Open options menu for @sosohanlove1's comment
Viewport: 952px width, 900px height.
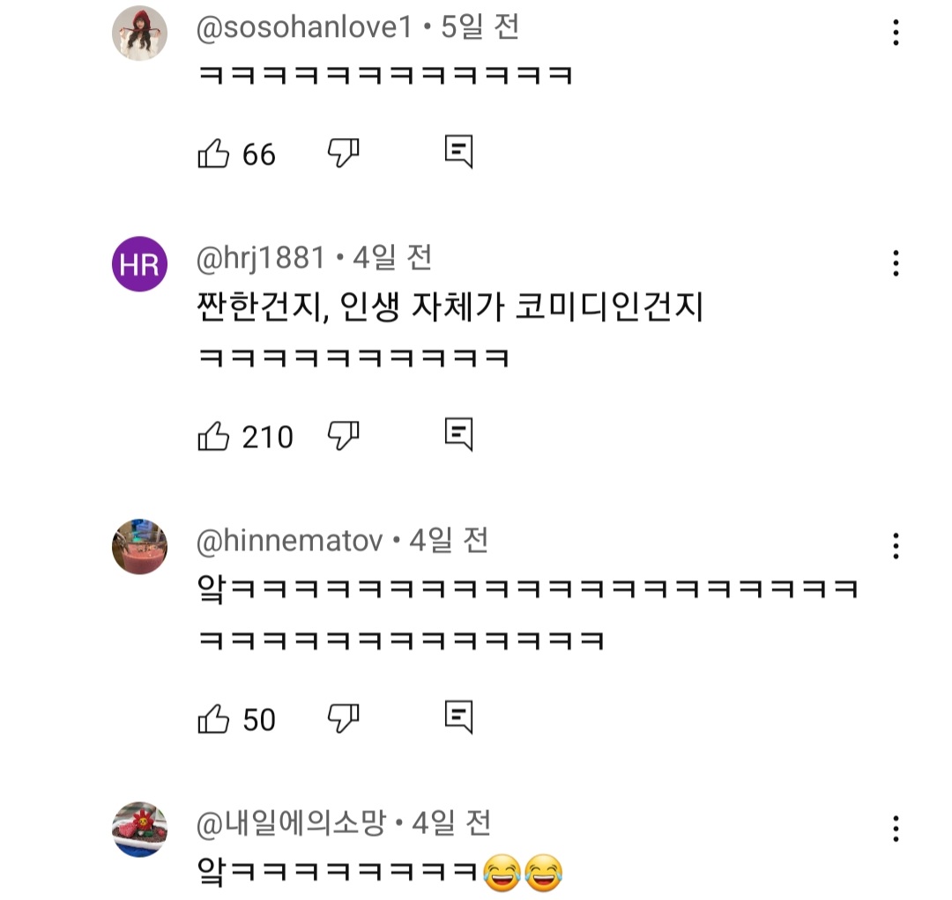click(x=896, y=33)
